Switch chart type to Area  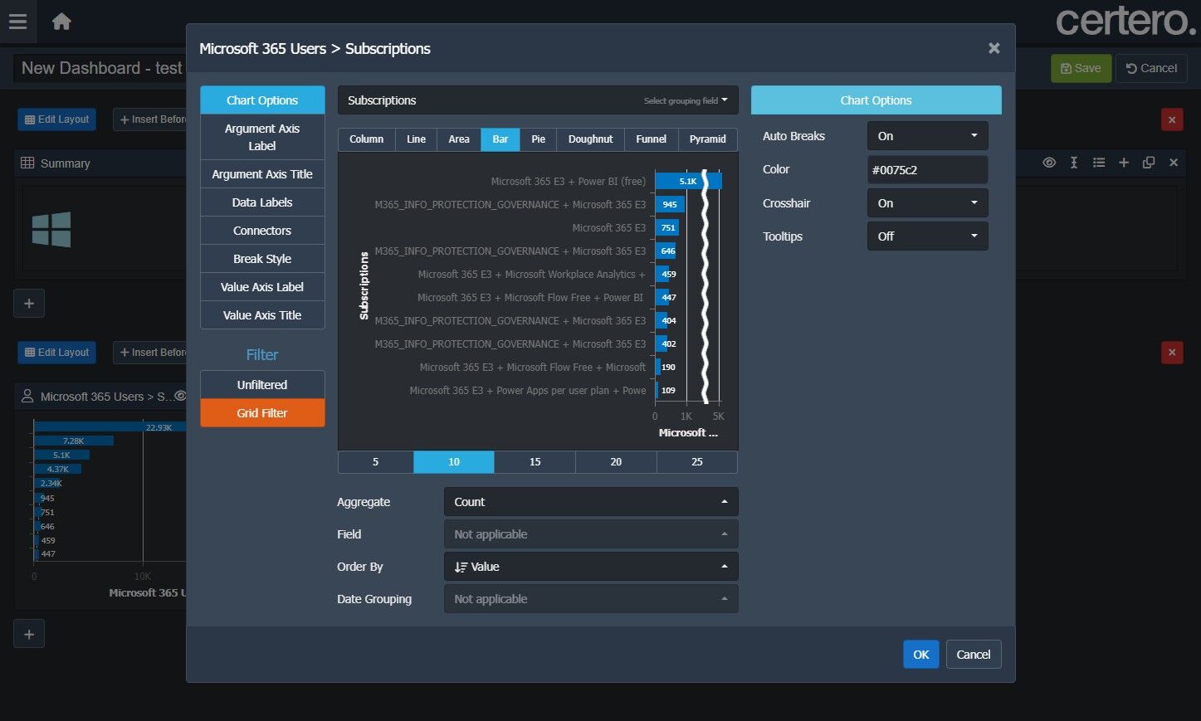point(459,139)
